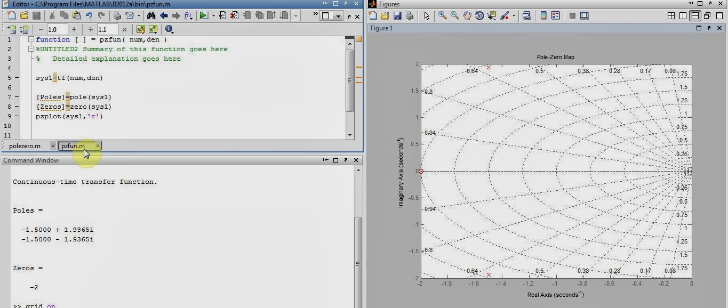Maximize figures single layout button
Screen dimensions: 728x308
[x=719, y=16]
